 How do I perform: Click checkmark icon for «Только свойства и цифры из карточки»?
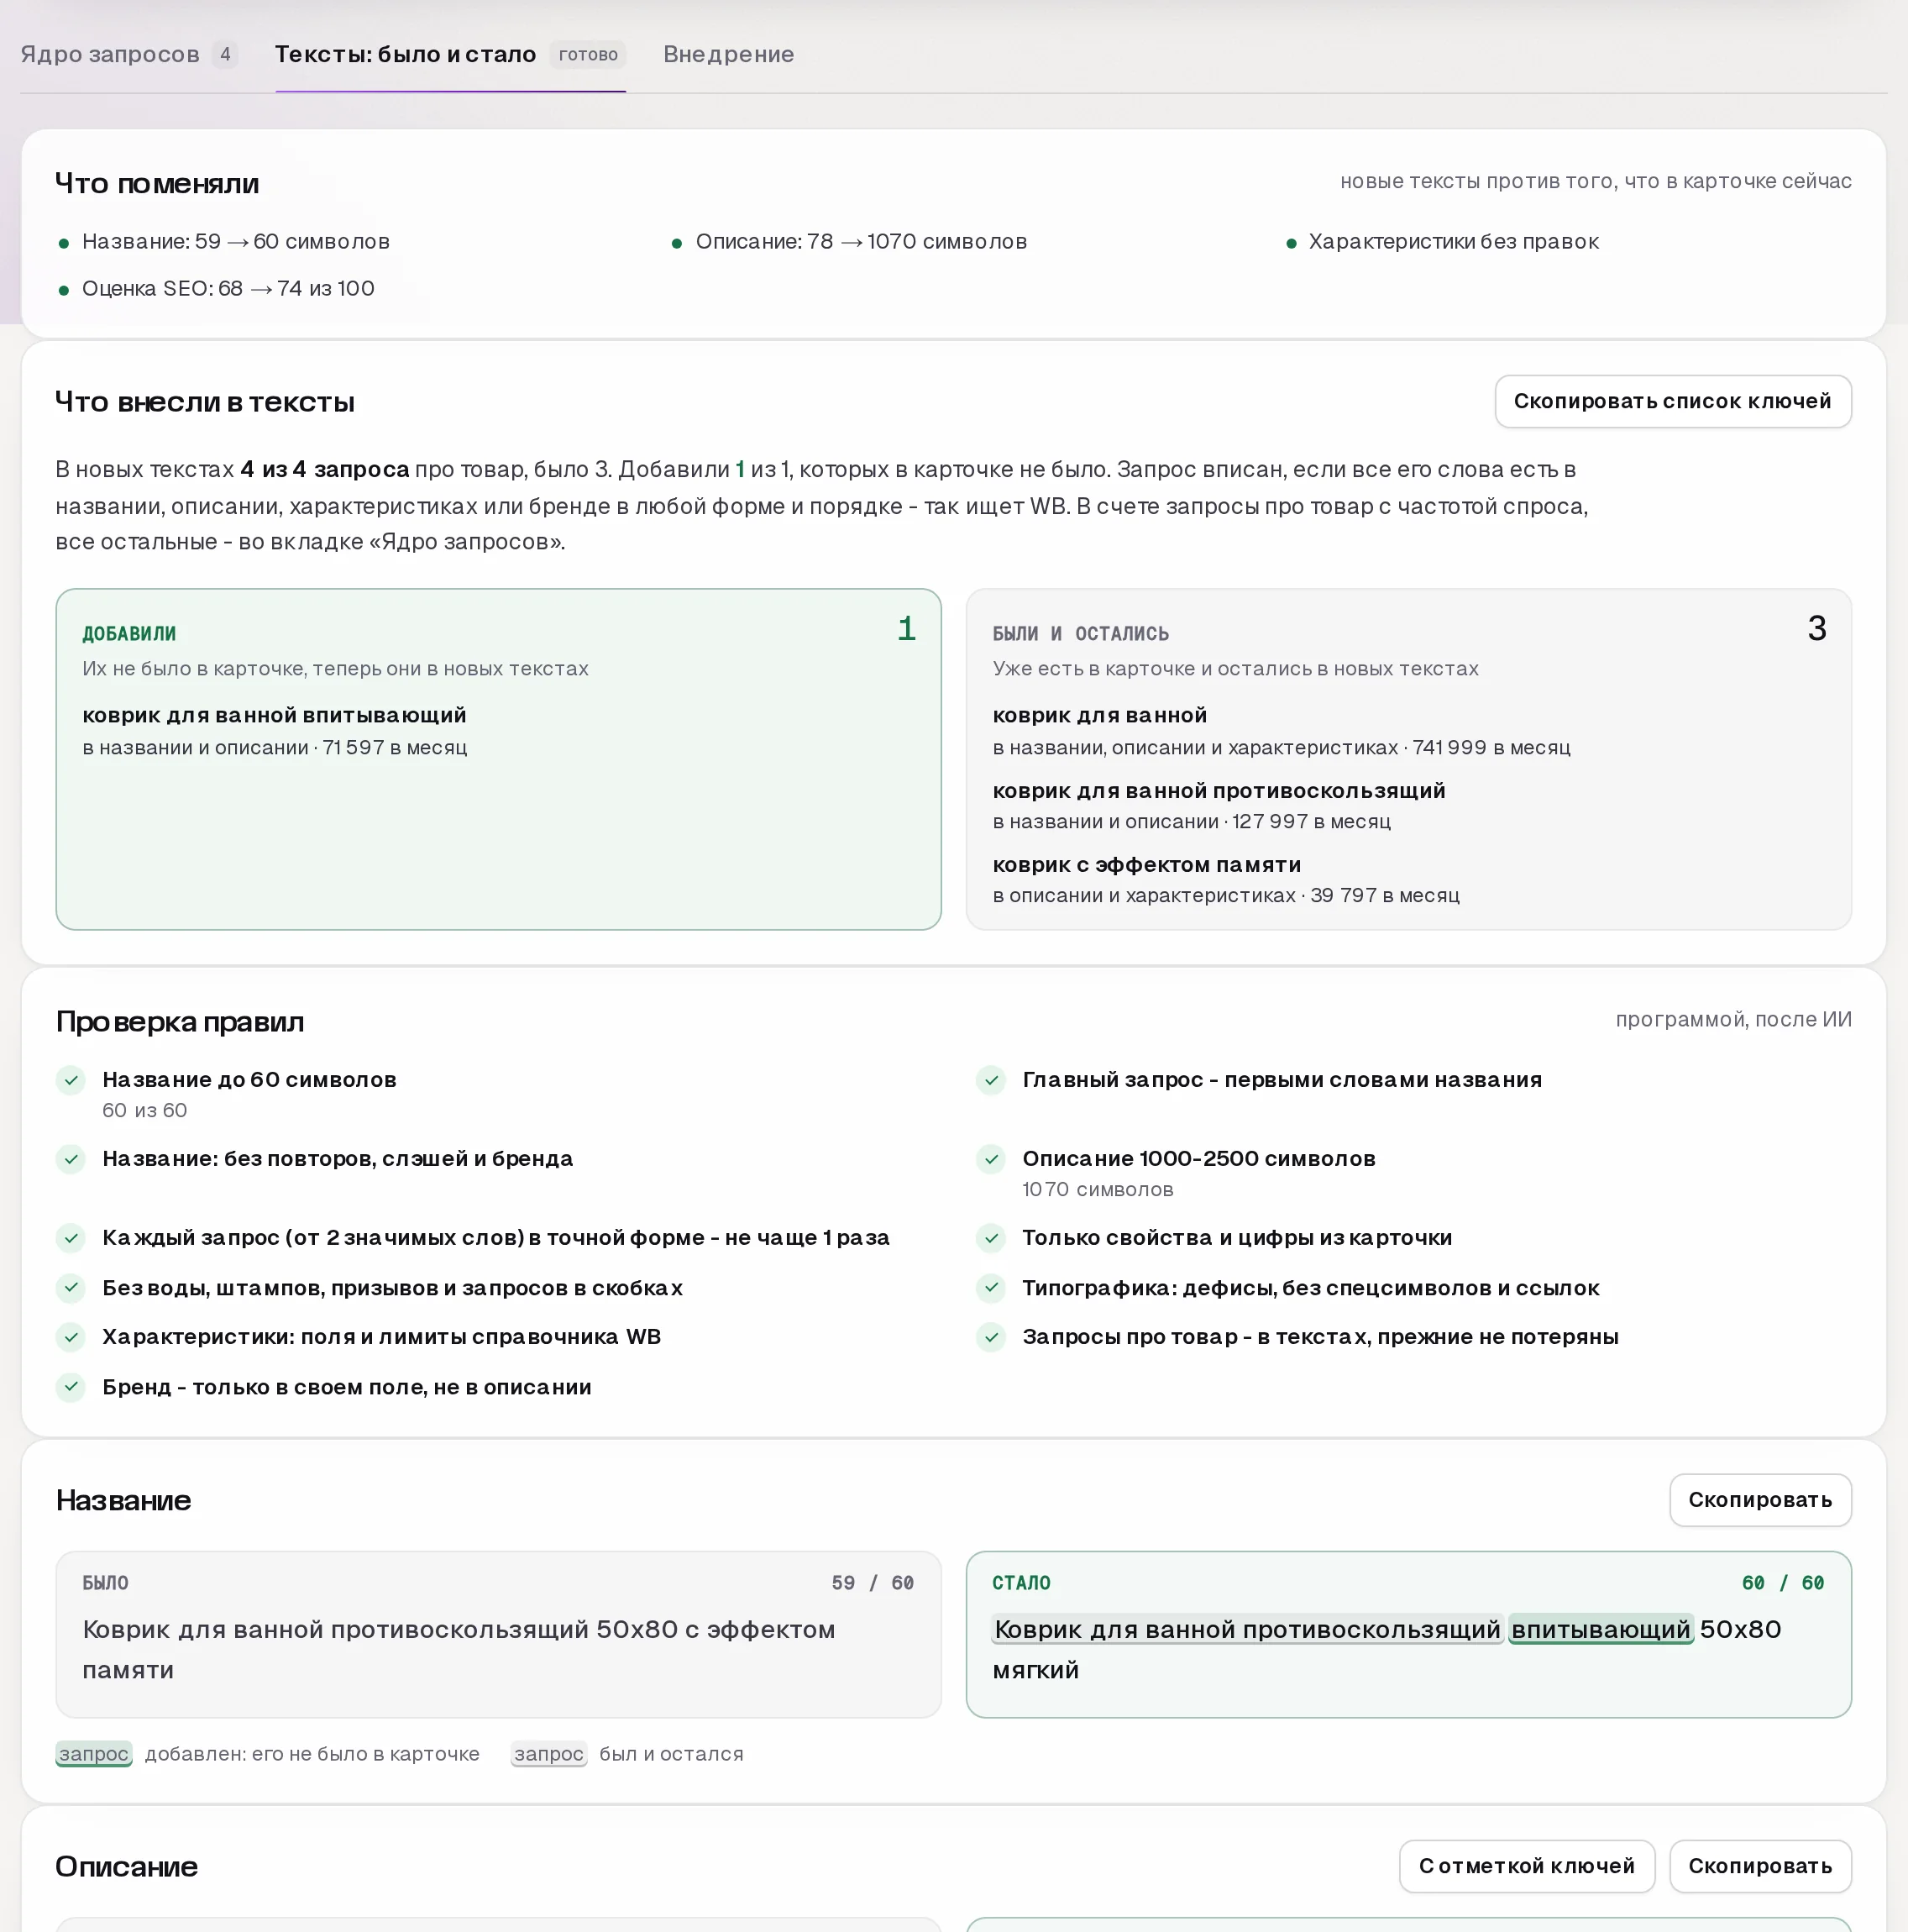tap(991, 1238)
